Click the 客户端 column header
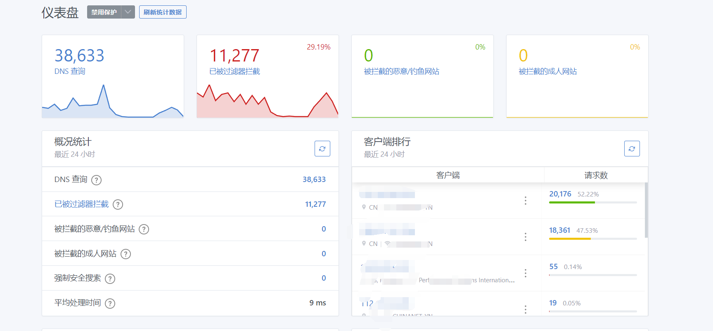Image resolution: width=713 pixels, height=331 pixels. [x=448, y=175]
